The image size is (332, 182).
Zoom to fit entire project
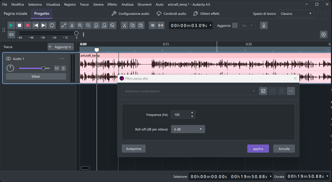click(x=104, y=25)
